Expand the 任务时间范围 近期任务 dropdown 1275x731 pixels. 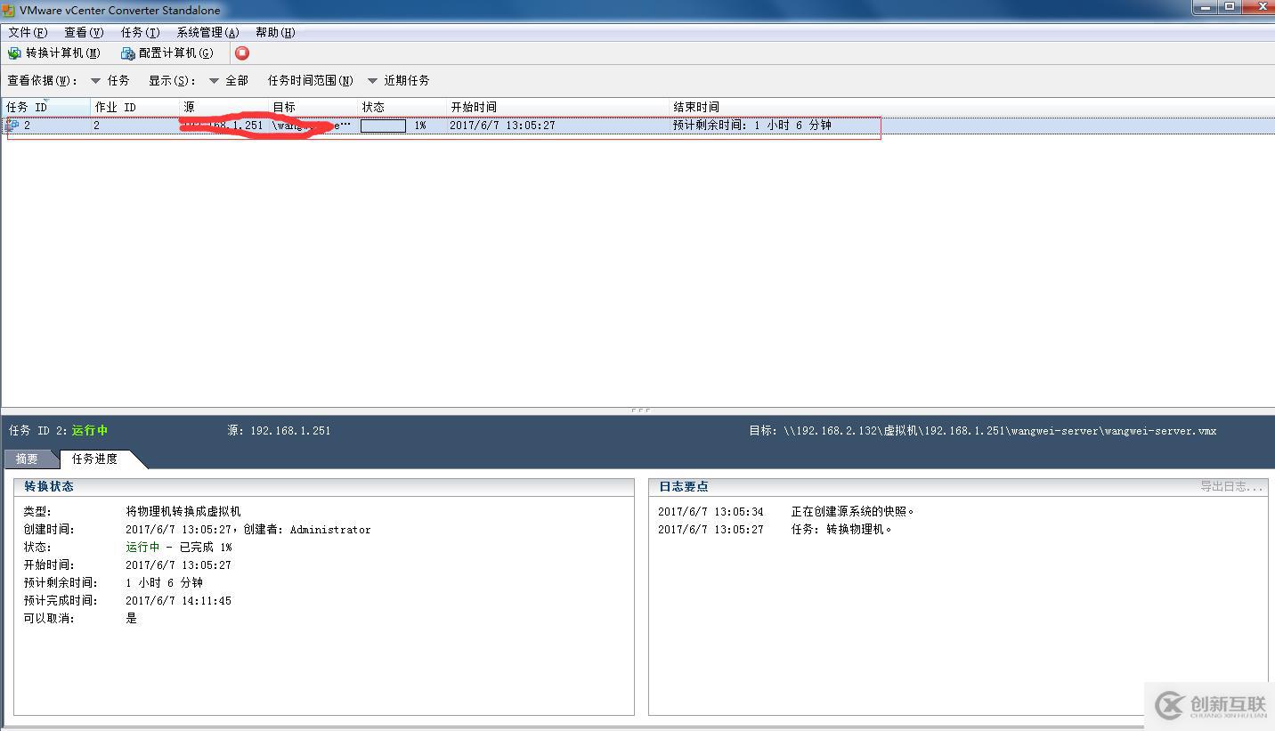point(370,79)
